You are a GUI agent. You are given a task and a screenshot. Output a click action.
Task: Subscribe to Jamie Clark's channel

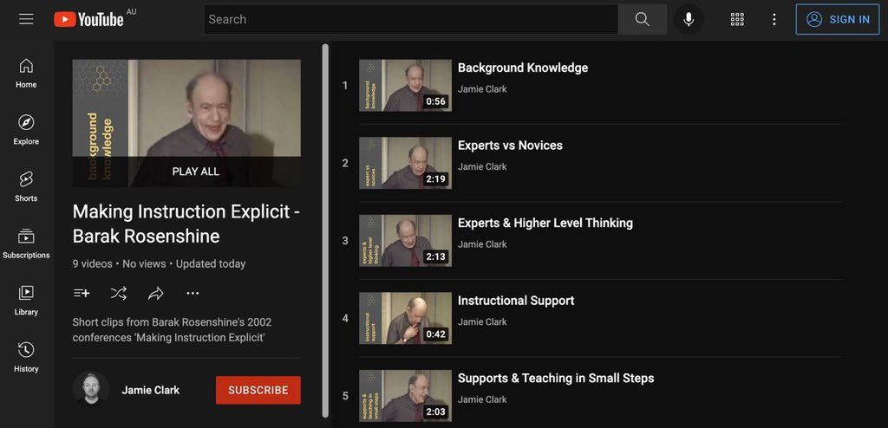(x=258, y=390)
